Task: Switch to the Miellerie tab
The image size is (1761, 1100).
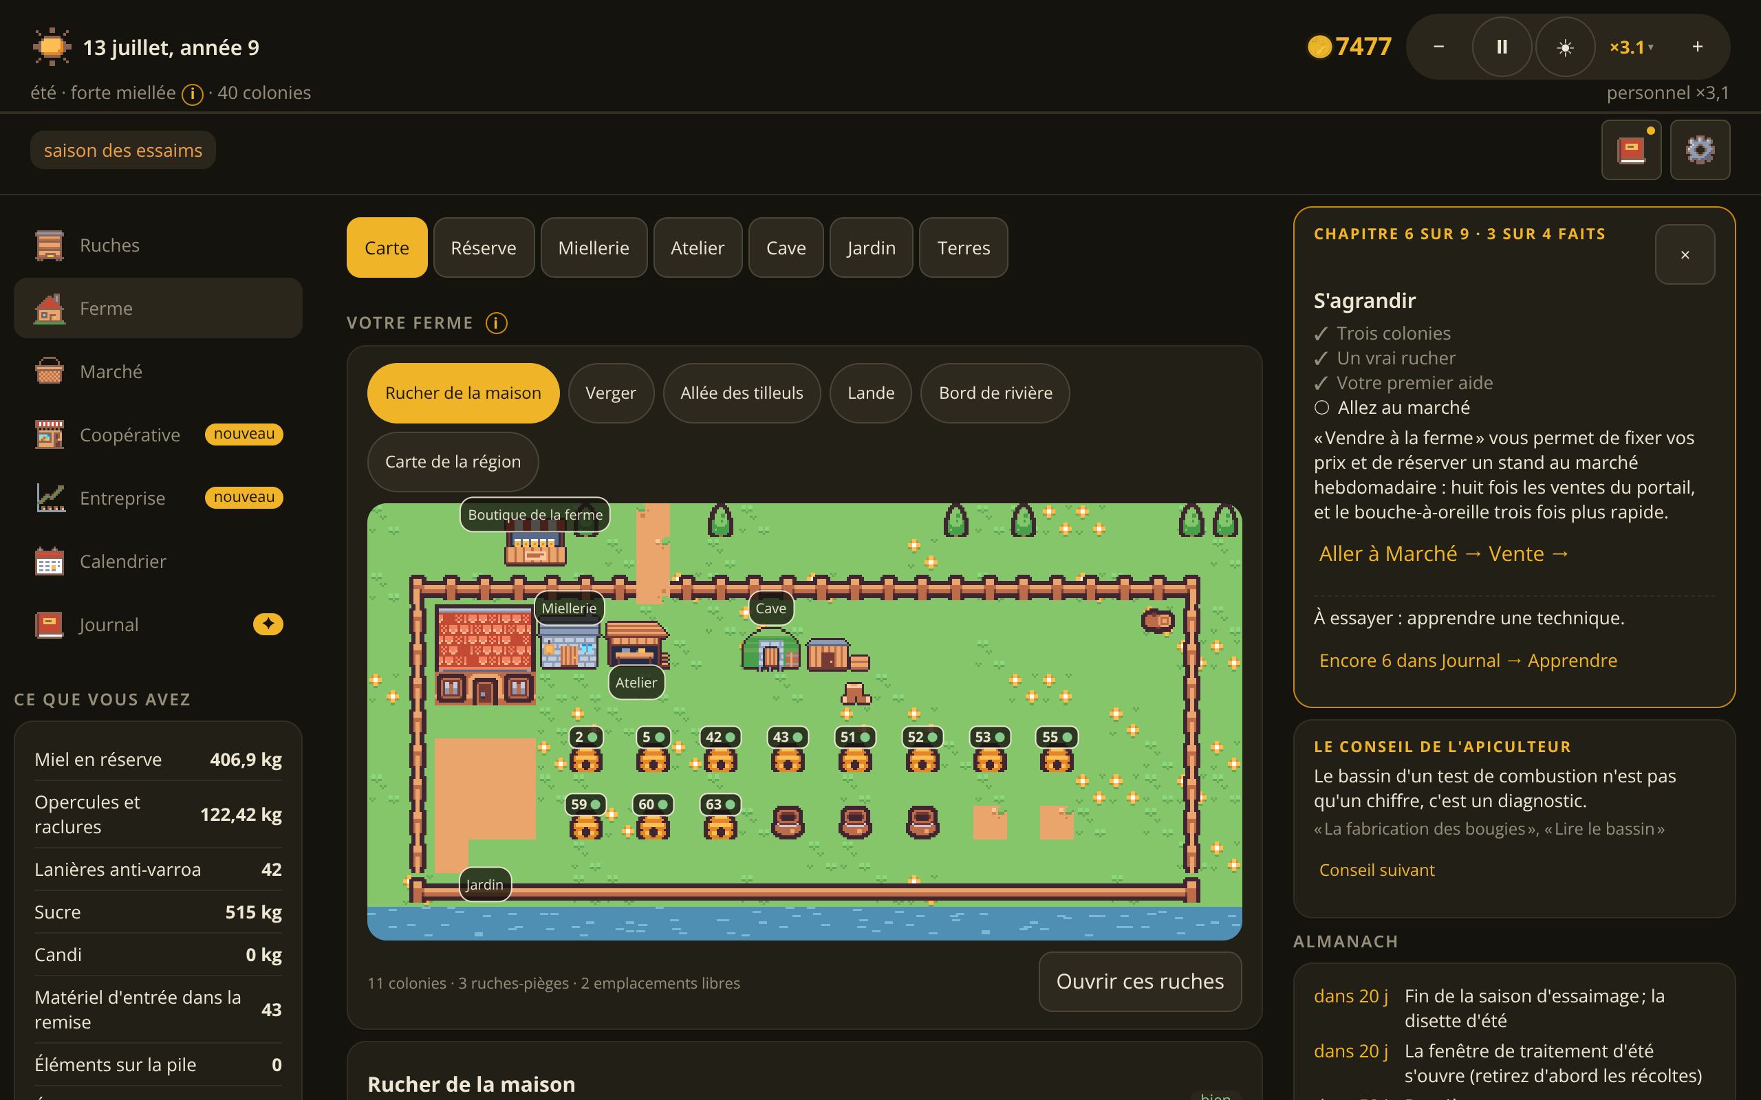Action: coord(594,247)
